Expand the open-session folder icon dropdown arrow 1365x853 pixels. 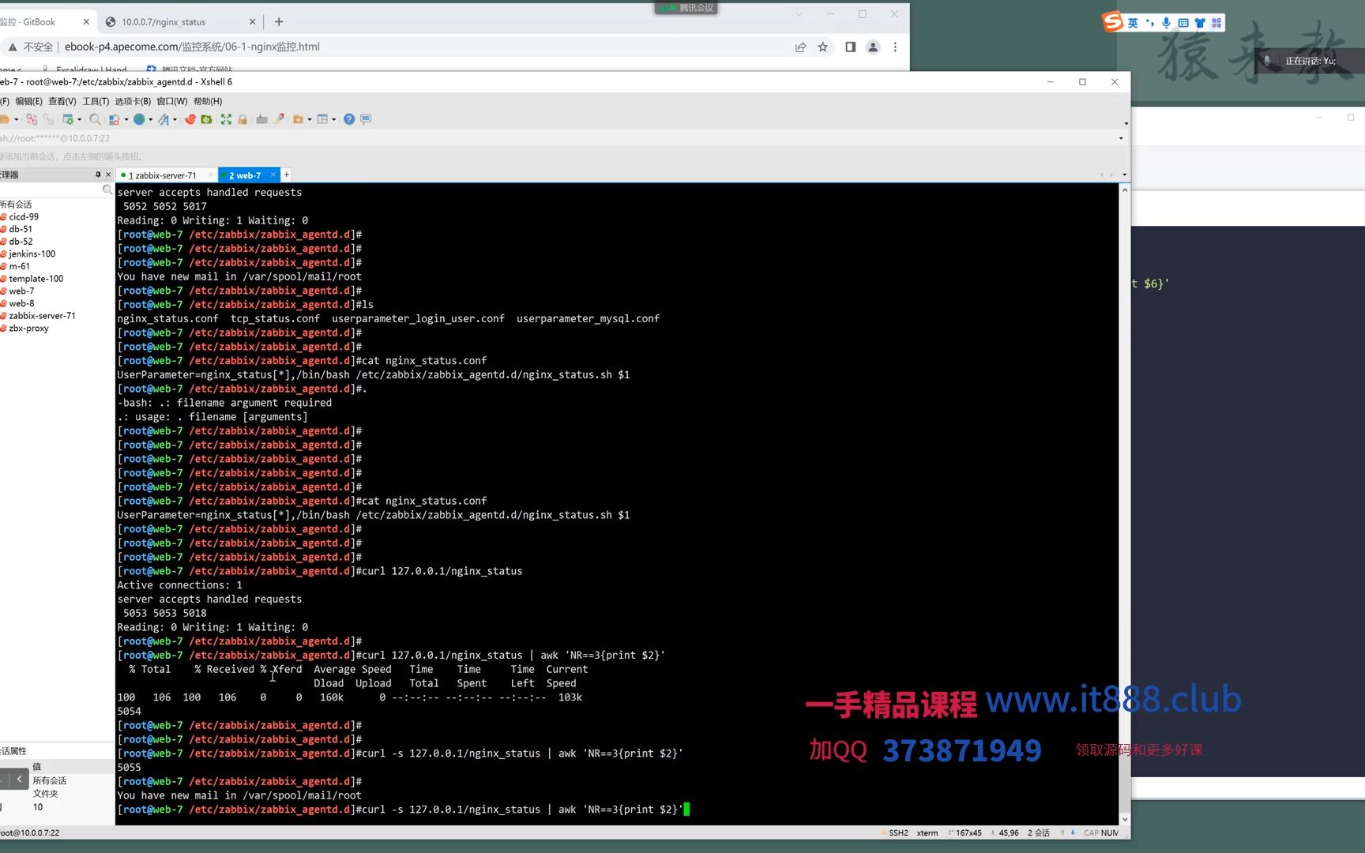pos(16,120)
